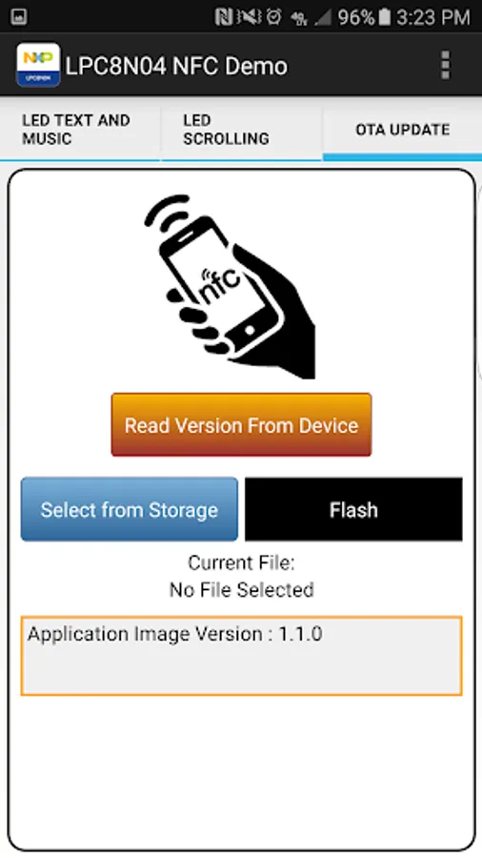
Task: Tap the battery status icon
Action: point(385,17)
